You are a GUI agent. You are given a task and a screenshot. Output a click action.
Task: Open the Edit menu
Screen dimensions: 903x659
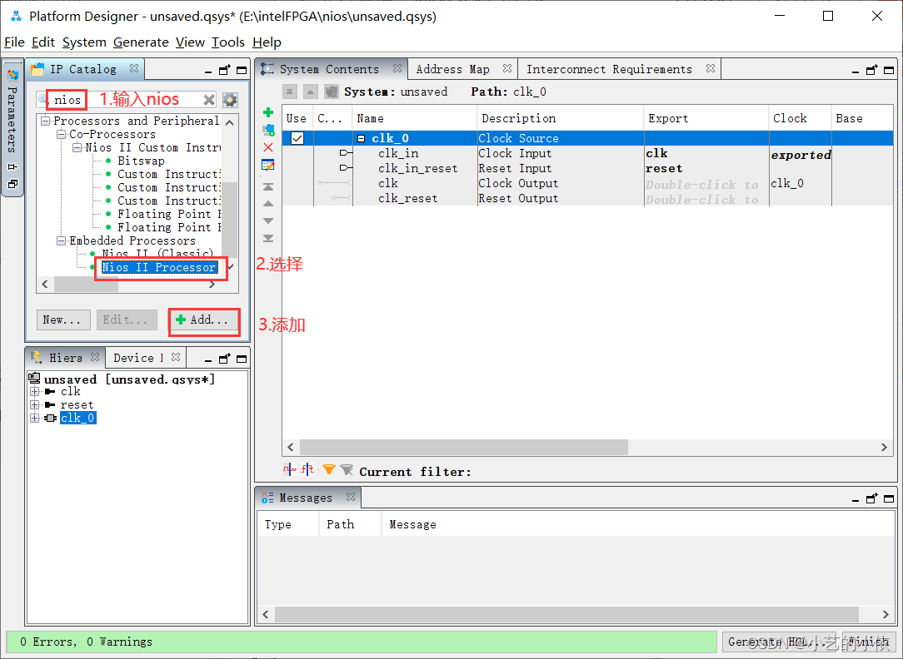point(43,42)
